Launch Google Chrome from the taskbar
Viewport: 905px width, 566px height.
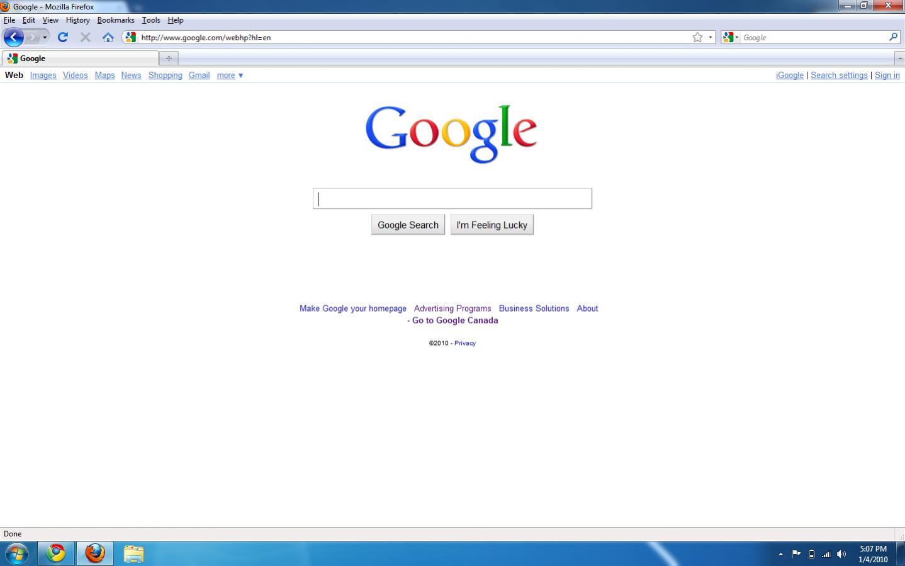(56, 553)
